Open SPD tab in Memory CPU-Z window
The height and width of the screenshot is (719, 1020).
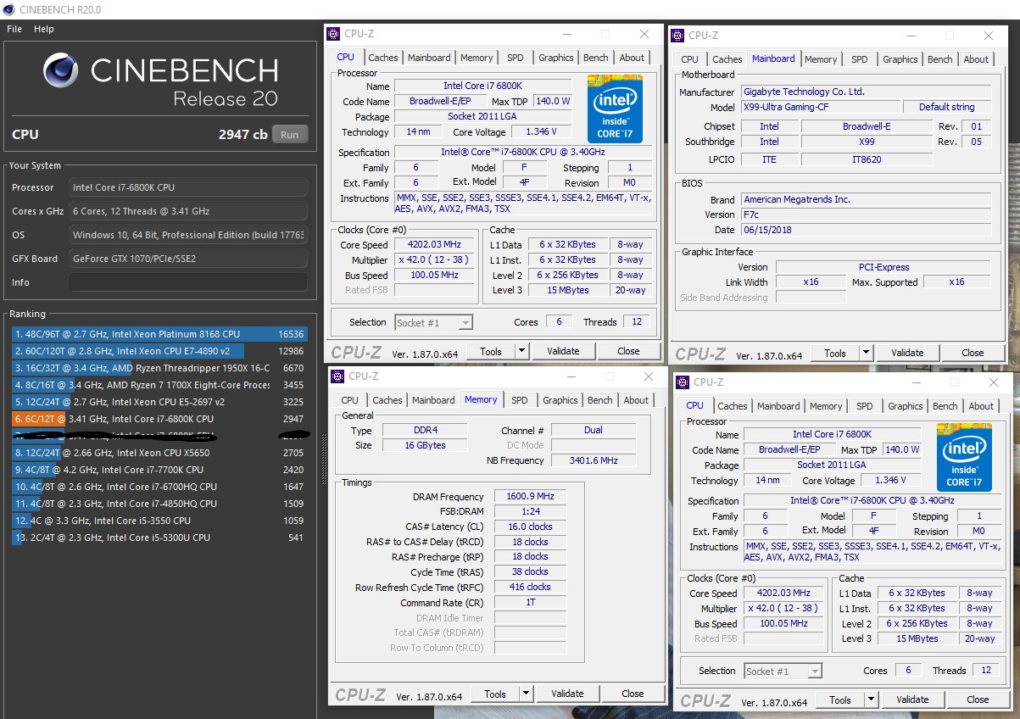(x=519, y=400)
